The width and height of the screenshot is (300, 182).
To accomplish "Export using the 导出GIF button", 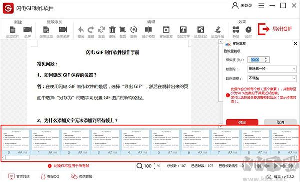I will (275, 29).
